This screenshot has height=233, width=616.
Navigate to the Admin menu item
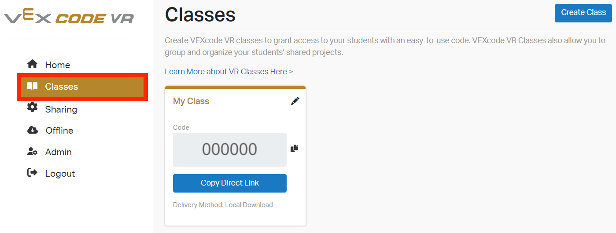[x=58, y=152]
